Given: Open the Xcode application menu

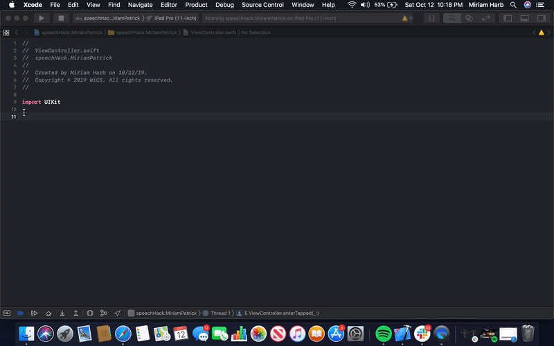Looking at the screenshot, I should point(33,5).
